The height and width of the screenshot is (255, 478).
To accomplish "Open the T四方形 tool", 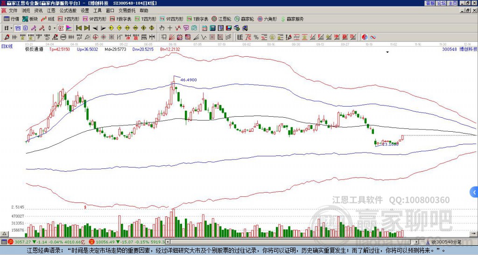I will (146, 19).
